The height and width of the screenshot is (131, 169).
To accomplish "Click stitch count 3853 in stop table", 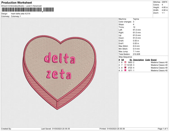I will point(130,62).
